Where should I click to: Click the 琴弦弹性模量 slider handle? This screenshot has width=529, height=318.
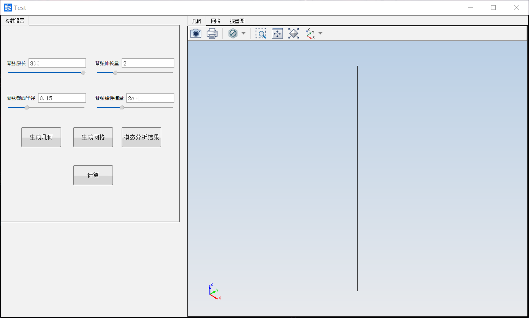point(122,107)
